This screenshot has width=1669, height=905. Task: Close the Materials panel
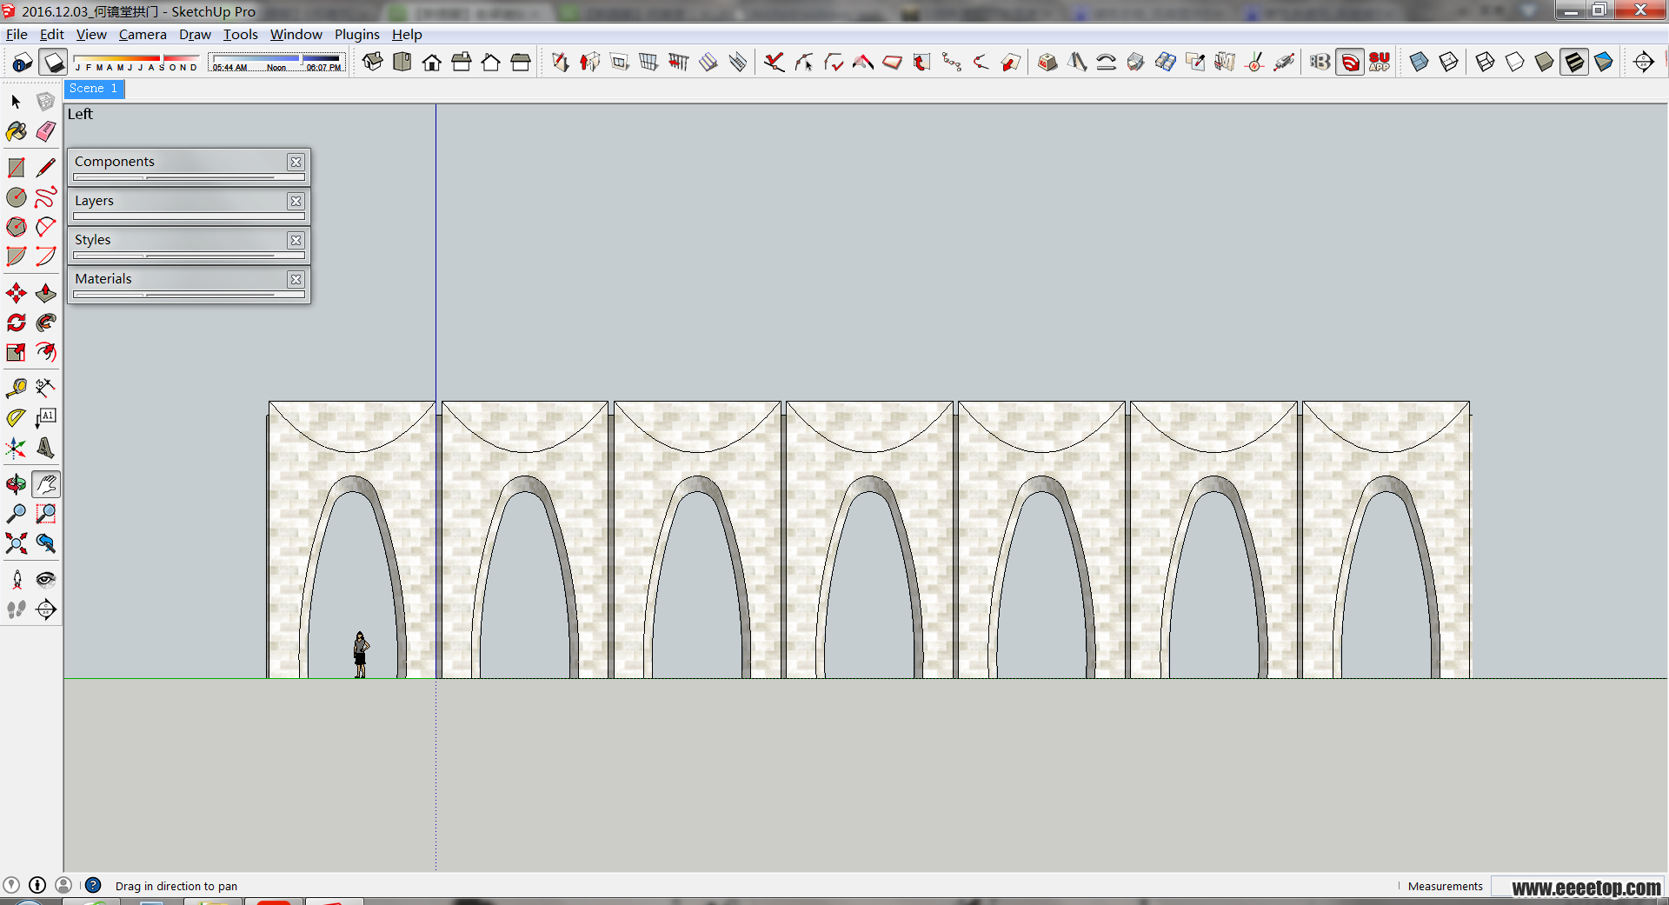[x=296, y=279]
